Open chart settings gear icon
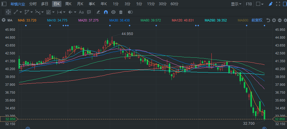The image size is (287, 129). (285, 20)
